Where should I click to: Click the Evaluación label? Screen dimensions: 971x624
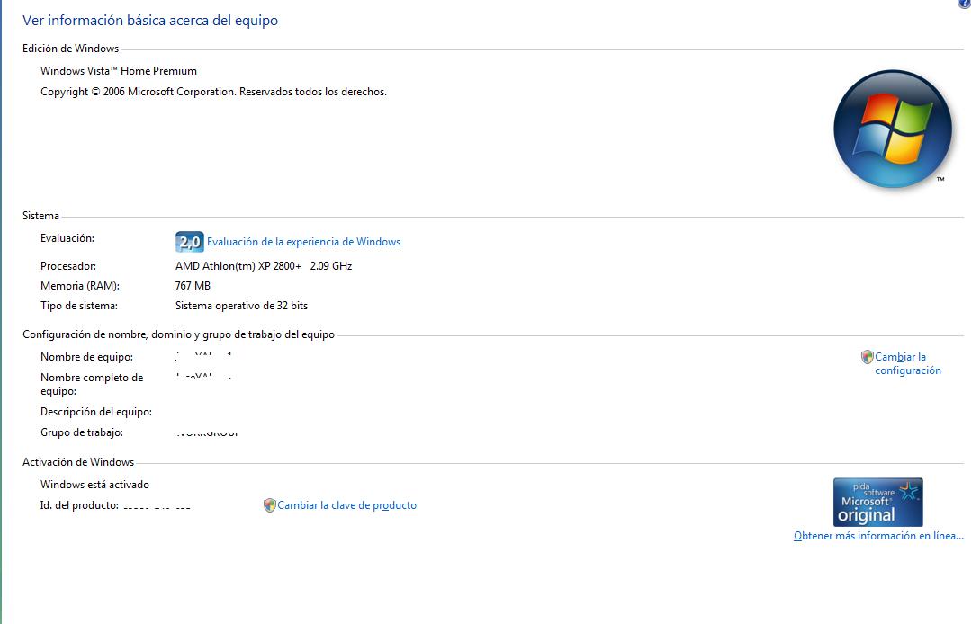pyautogui.click(x=67, y=238)
